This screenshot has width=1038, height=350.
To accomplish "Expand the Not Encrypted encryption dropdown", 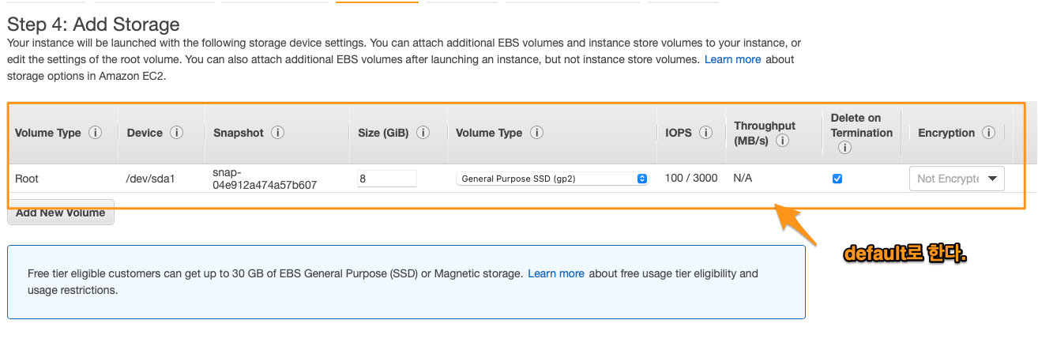I will point(957,179).
